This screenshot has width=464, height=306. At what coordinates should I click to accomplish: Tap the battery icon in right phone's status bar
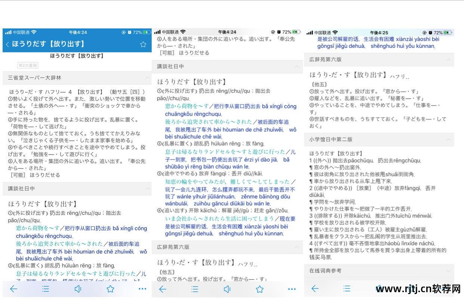tap(448, 33)
